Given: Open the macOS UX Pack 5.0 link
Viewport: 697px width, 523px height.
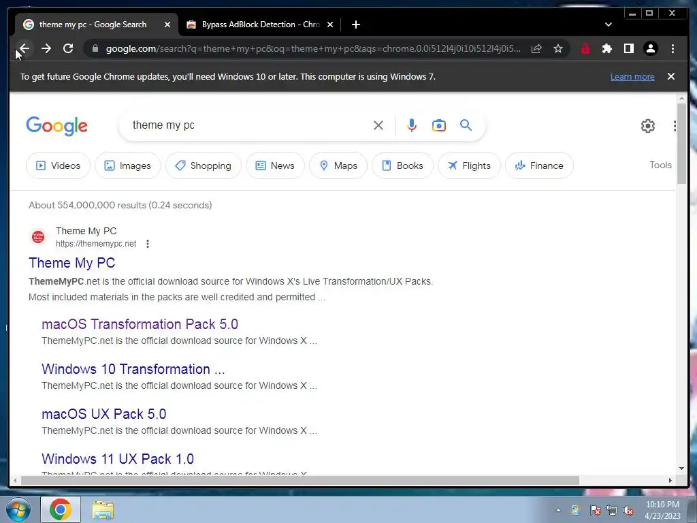Looking at the screenshot, I should tap(104, 414).
